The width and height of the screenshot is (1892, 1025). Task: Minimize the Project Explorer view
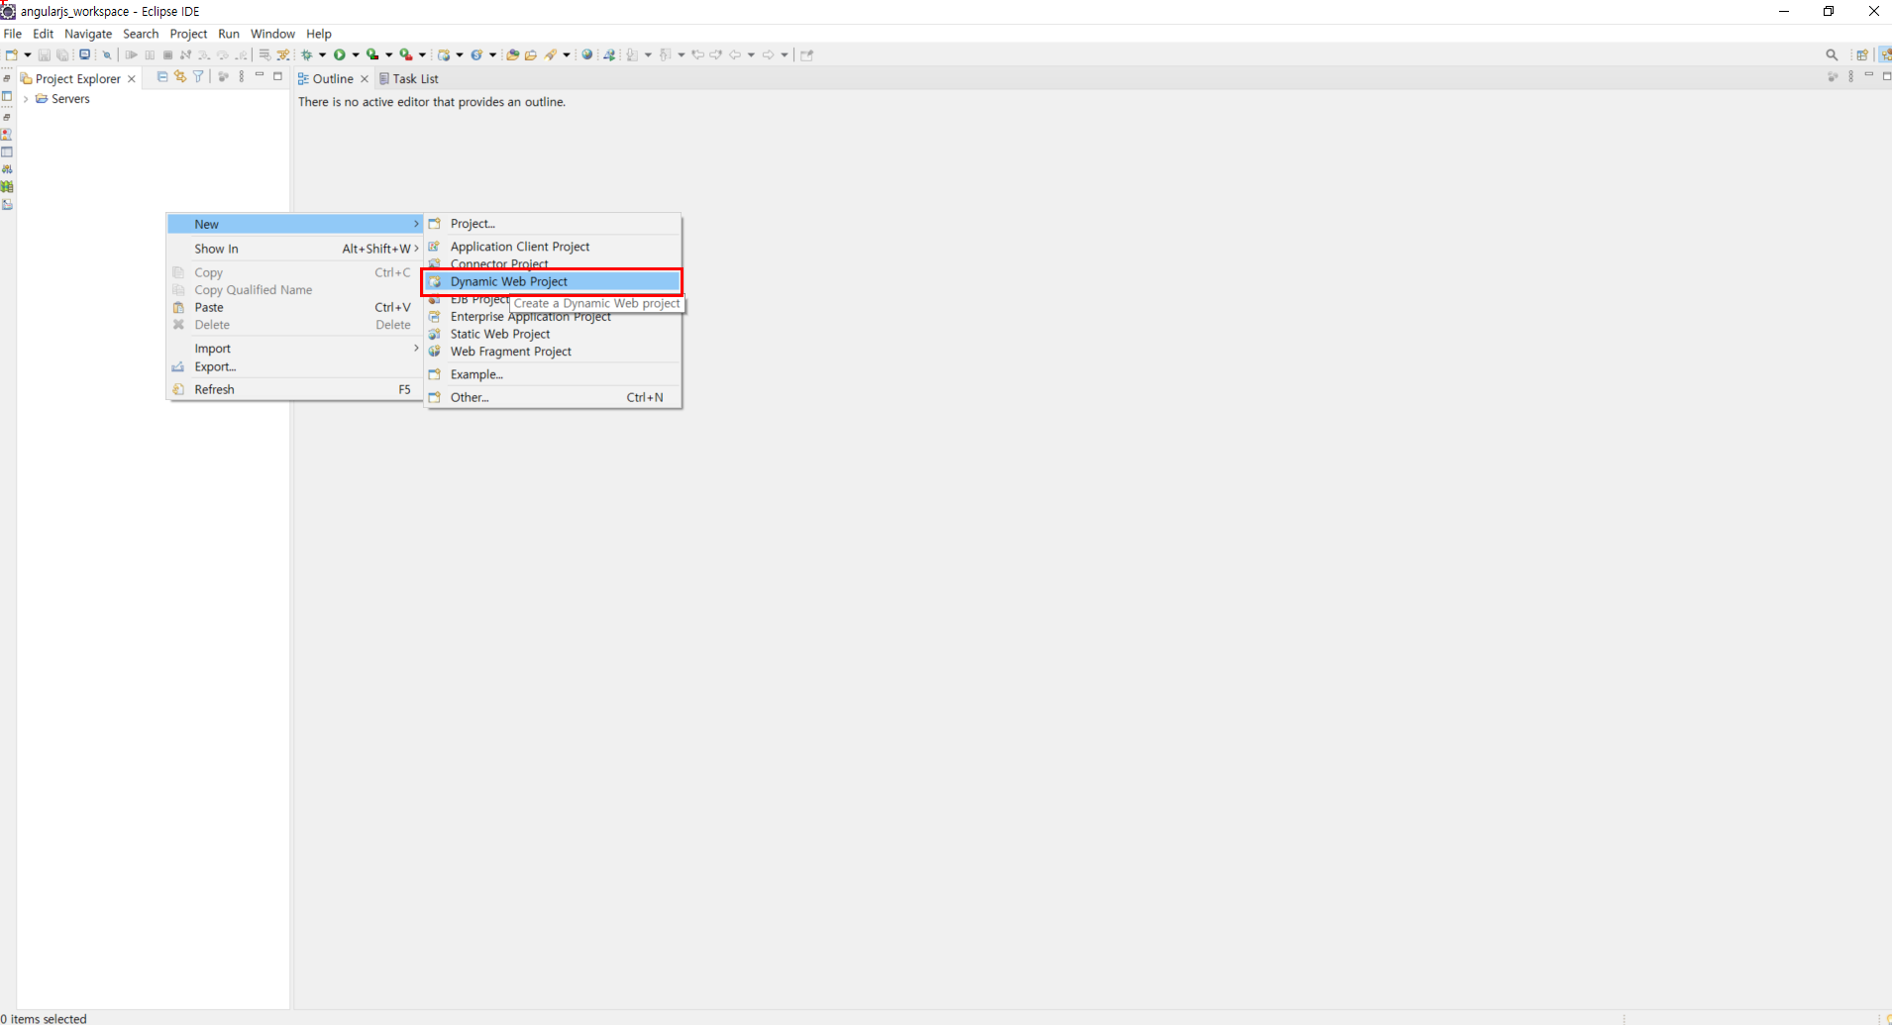(x=260, y=75)
